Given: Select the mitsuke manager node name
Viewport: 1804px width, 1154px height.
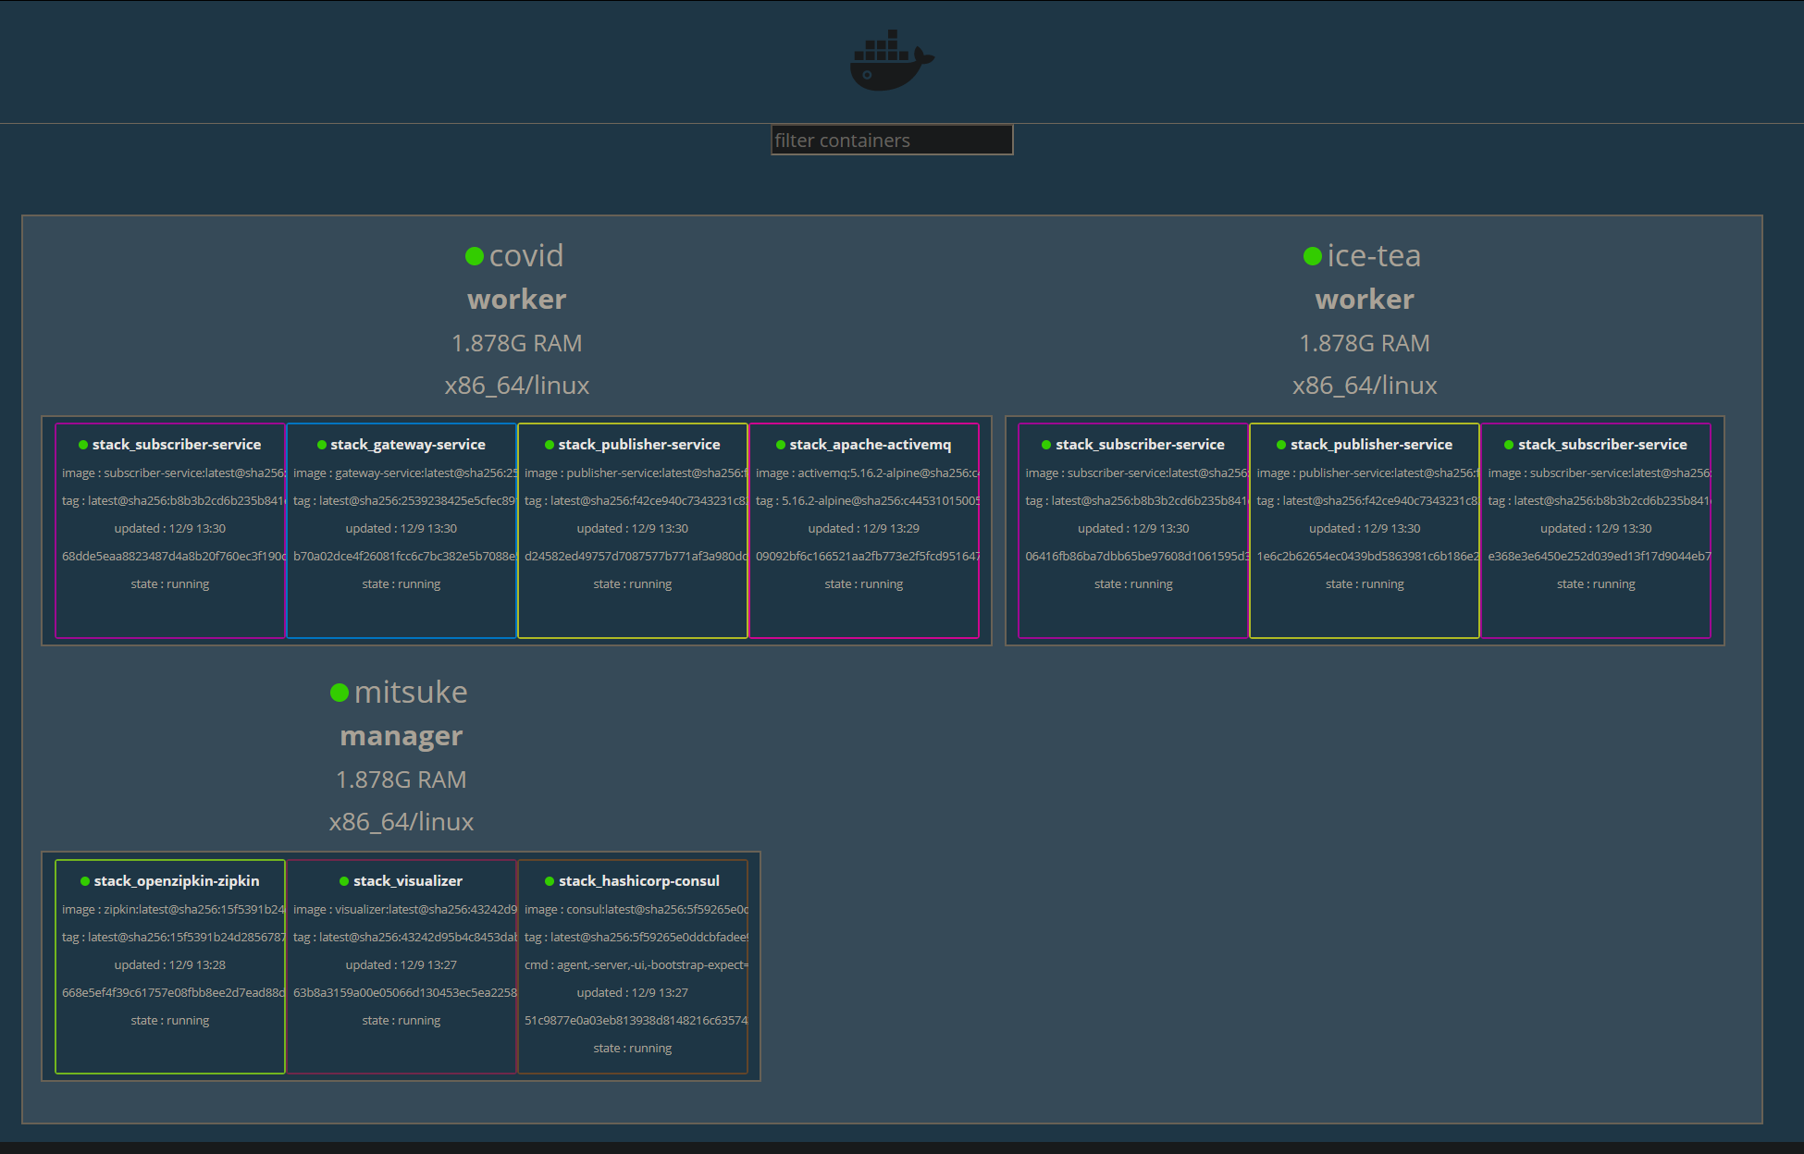Looking at the screenshot, I should pos(411,693).
